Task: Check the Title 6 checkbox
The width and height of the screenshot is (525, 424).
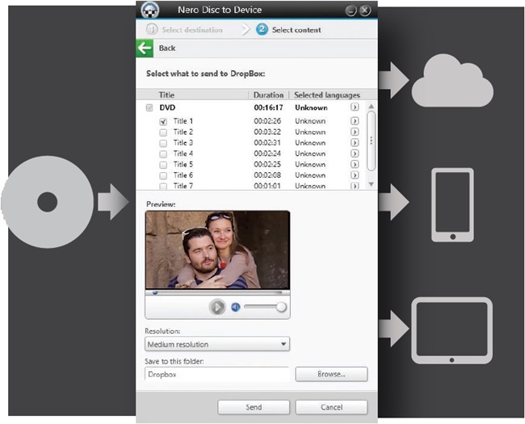Action: [163, 175]
